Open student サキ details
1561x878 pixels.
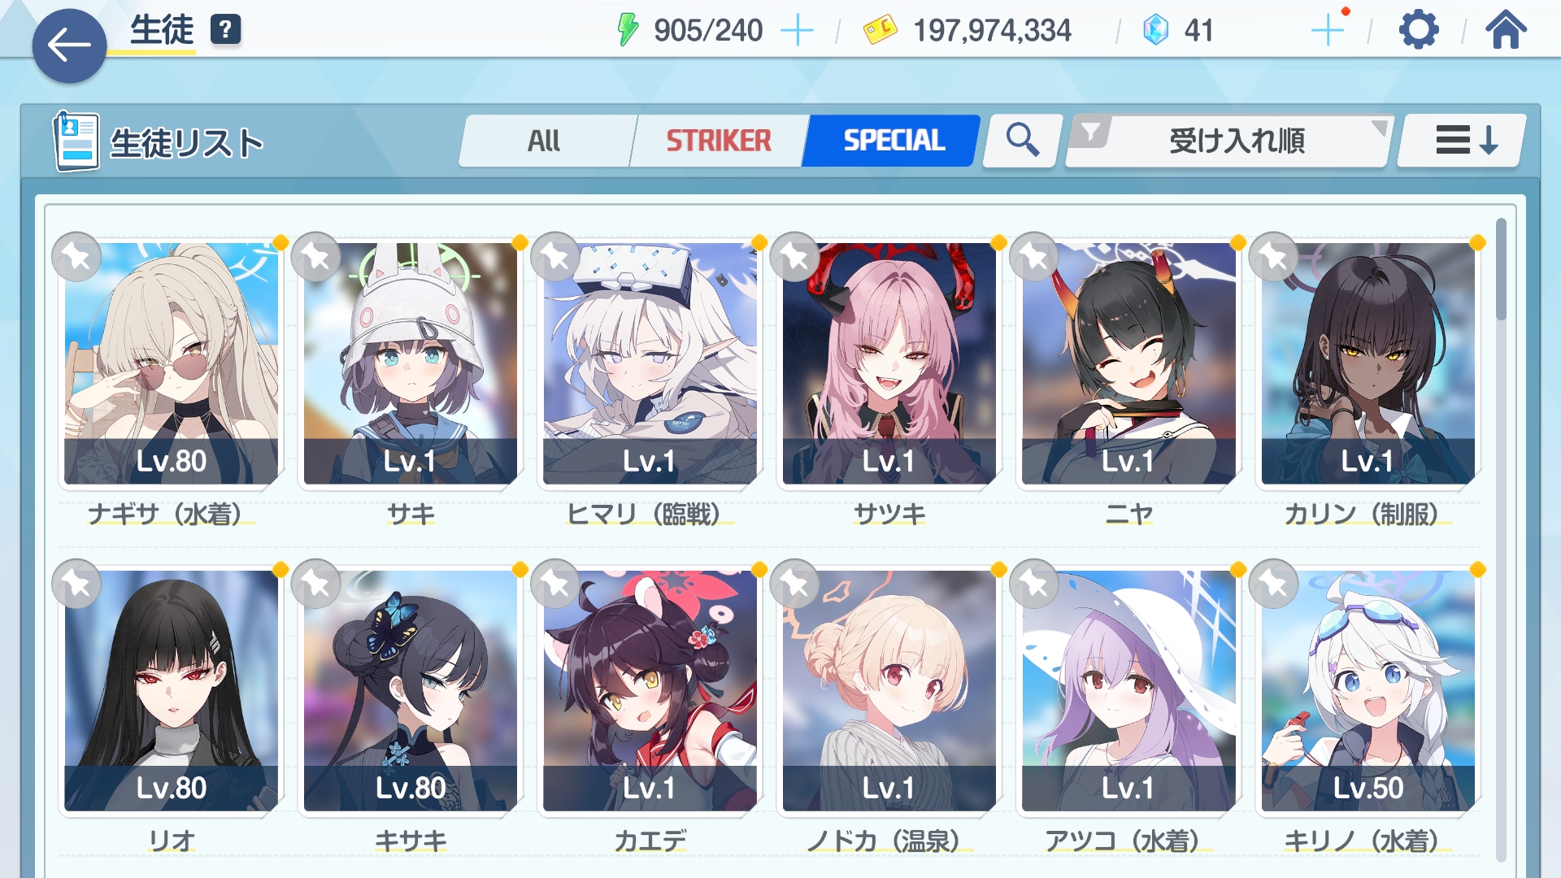(410, 363)
